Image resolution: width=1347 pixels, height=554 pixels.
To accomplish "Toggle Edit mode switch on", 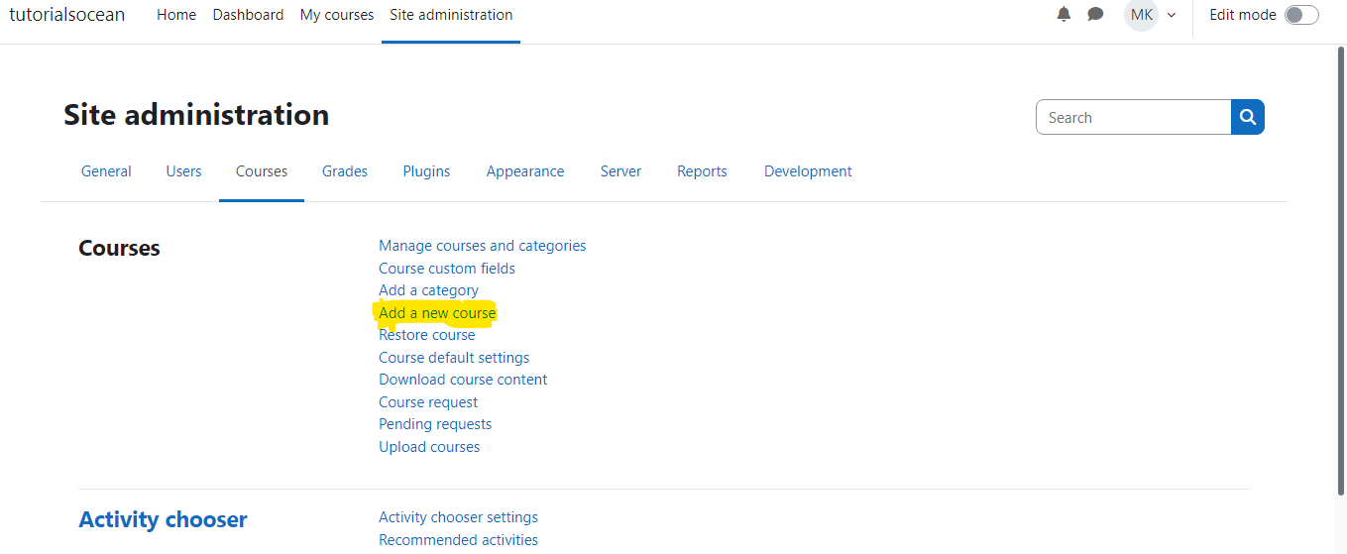I will [1301, 15].
